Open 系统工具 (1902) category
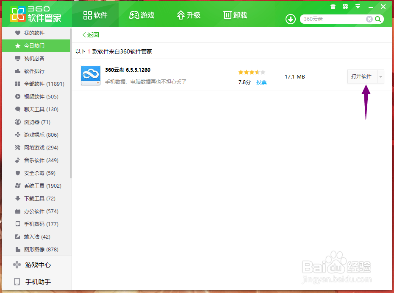The height and width of the screenshot is (293, 394). 36,186
